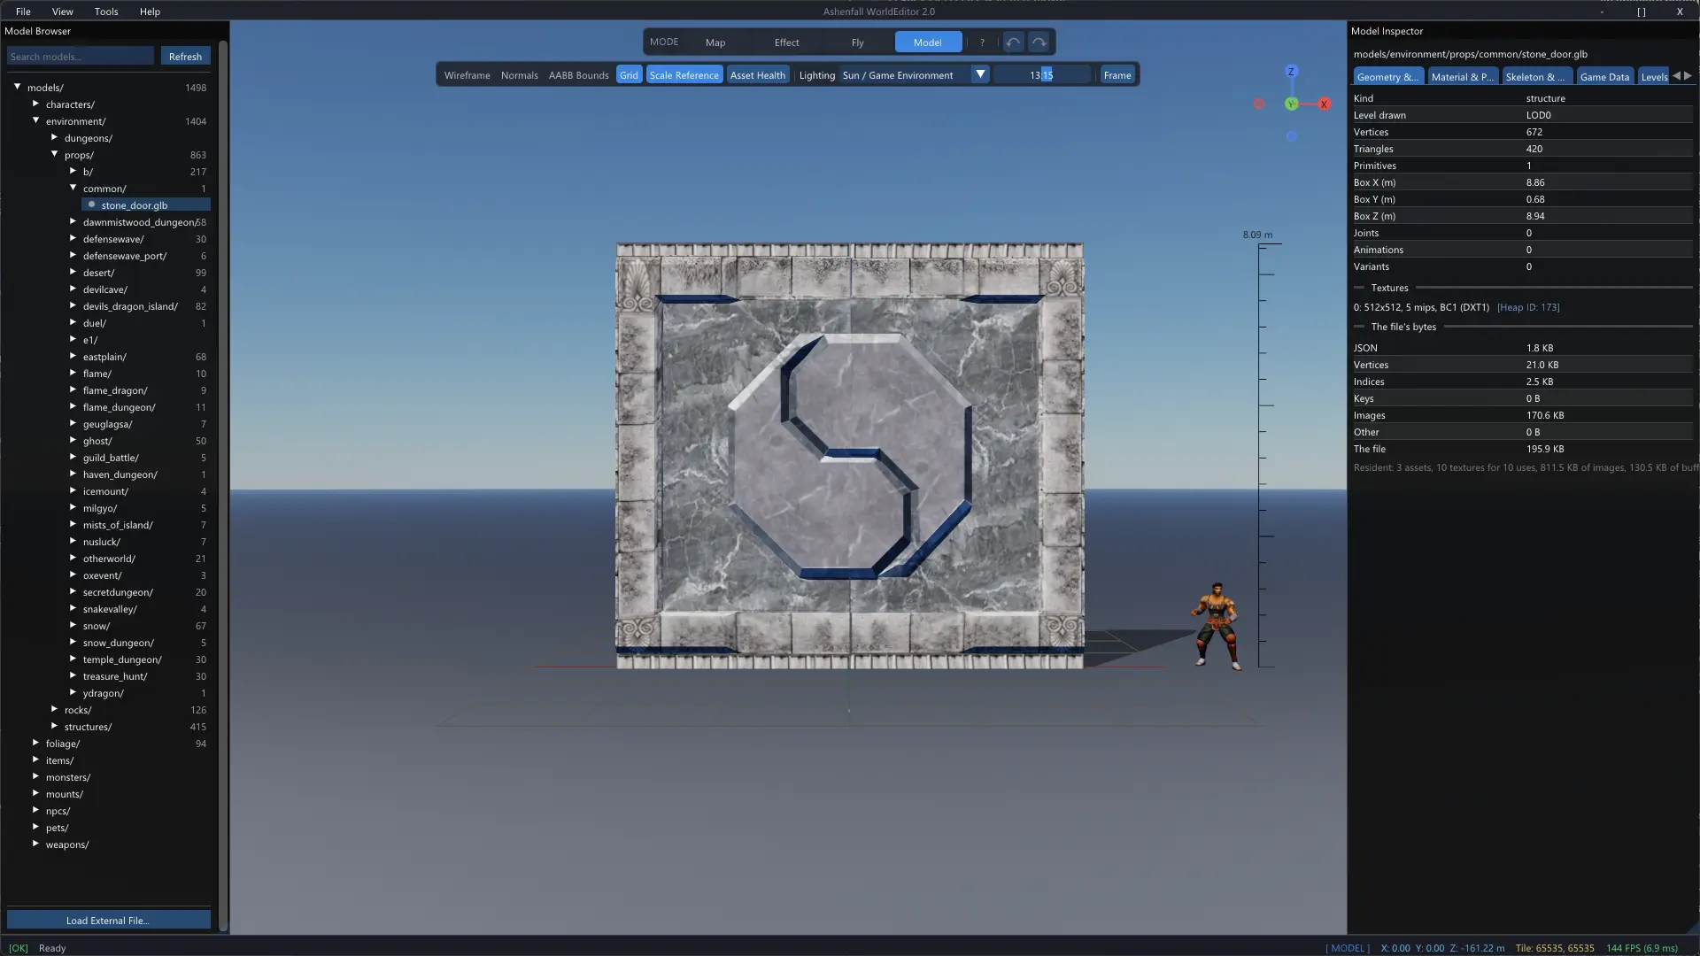Disable Asset Health overlay
Viewport: 1700px width, 956px height.
pos(757,75)
